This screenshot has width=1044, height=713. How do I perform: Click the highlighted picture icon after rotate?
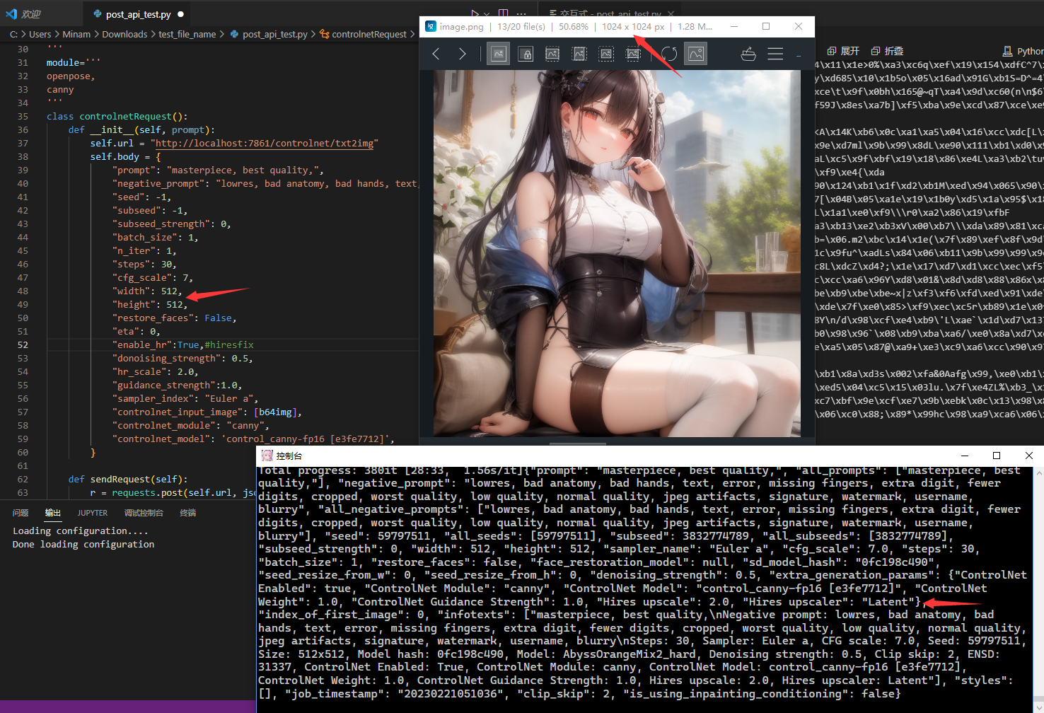(x=696, y=54)
